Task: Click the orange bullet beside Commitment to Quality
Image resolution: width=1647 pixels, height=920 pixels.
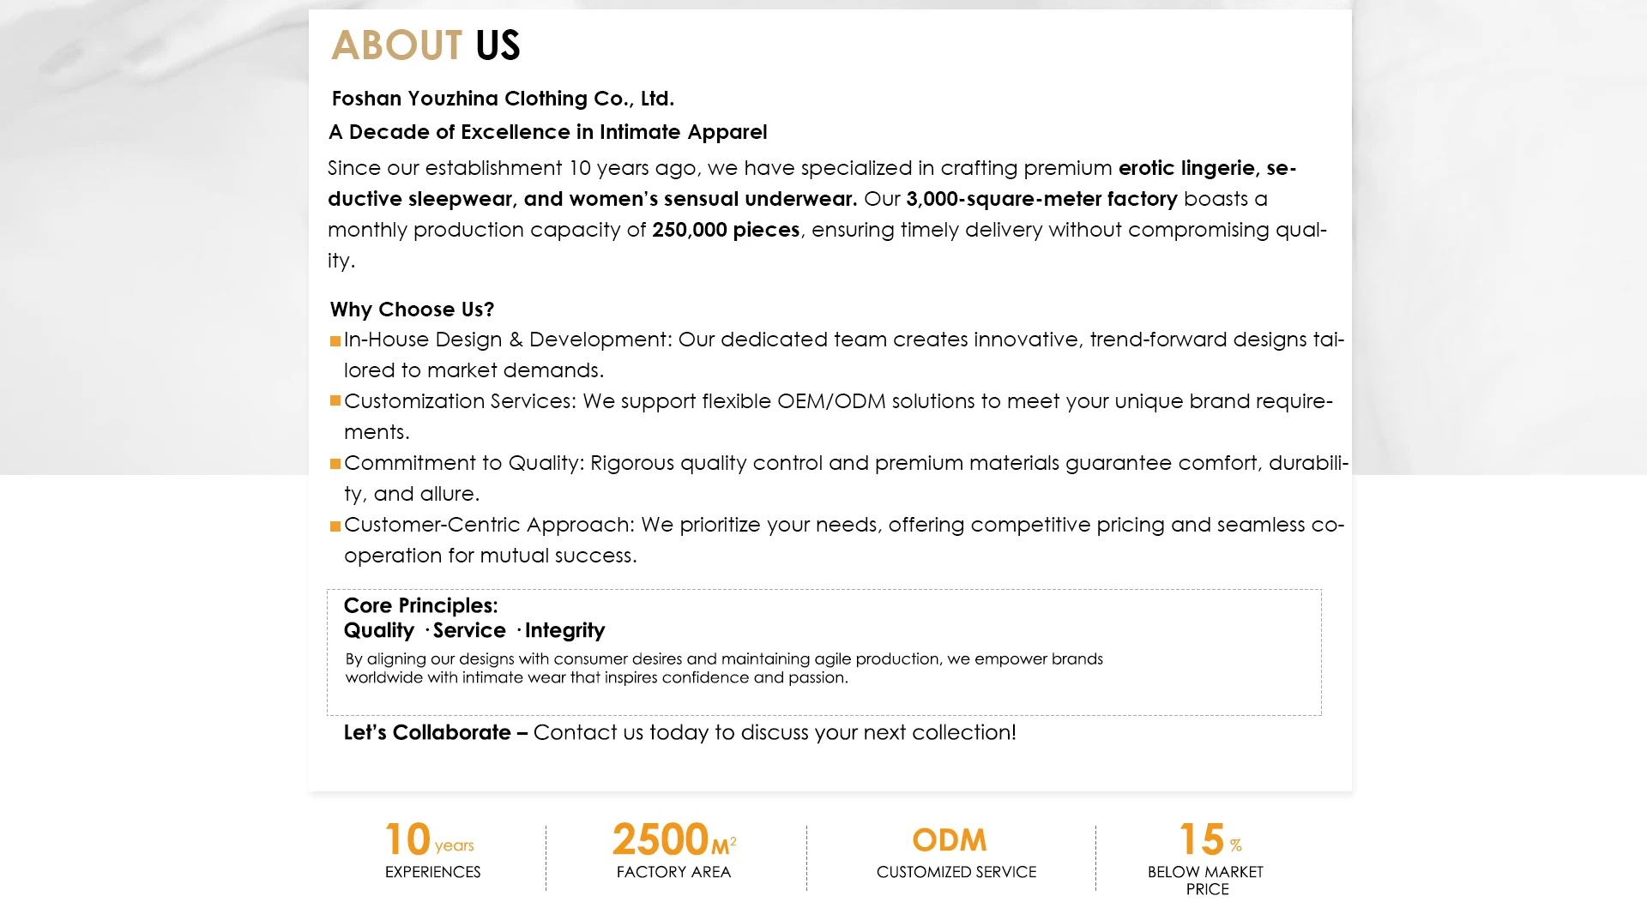Action: click(x=335, y=464)
